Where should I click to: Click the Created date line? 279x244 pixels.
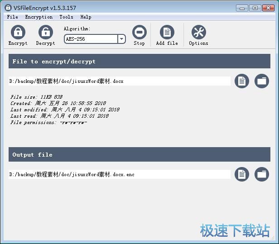(58, 103)
